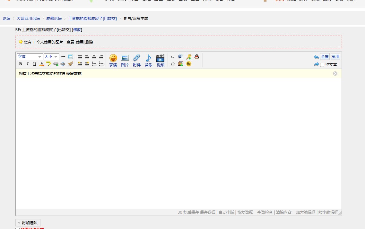Shrink the editor with 缩小编辑框
Image resolution: width=365 pixels, height=229 pixels.
pyautogui.click(x=328, y=212)
